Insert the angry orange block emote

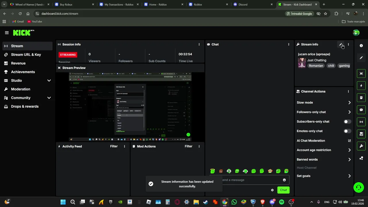[x=221, y=171]
